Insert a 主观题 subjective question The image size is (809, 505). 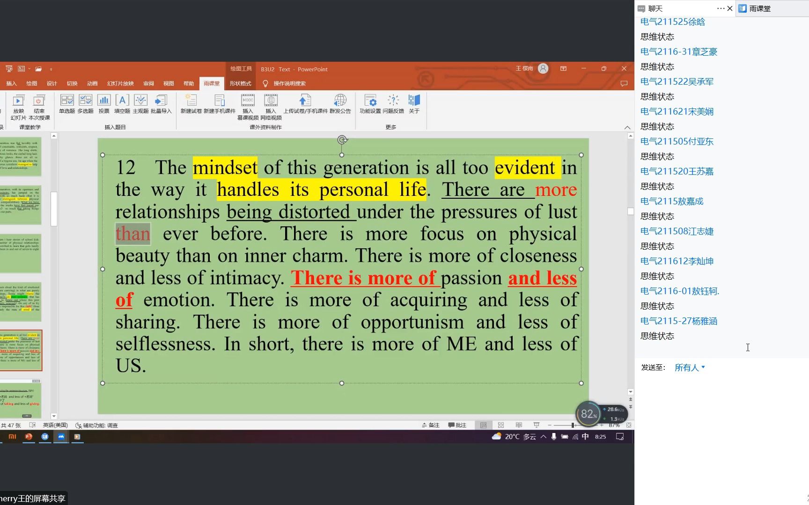(140, 104)
